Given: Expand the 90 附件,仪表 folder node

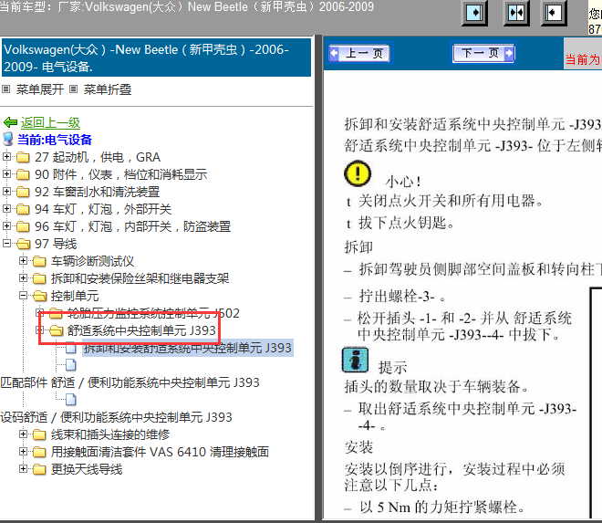Looking at the screenshot, I should [x=6, y=173].
